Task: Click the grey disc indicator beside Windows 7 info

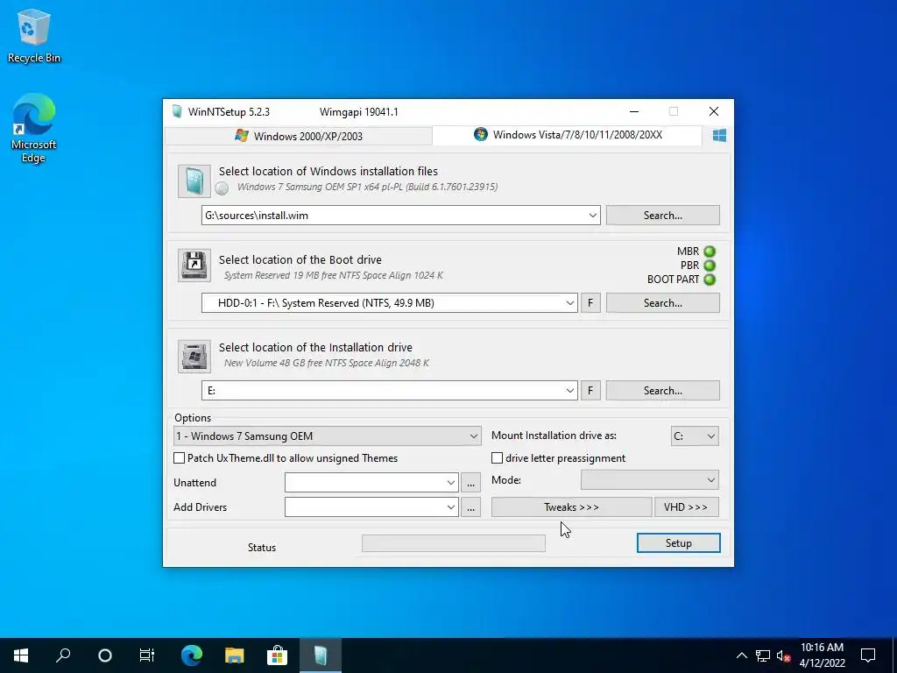Action: (222, 188)
